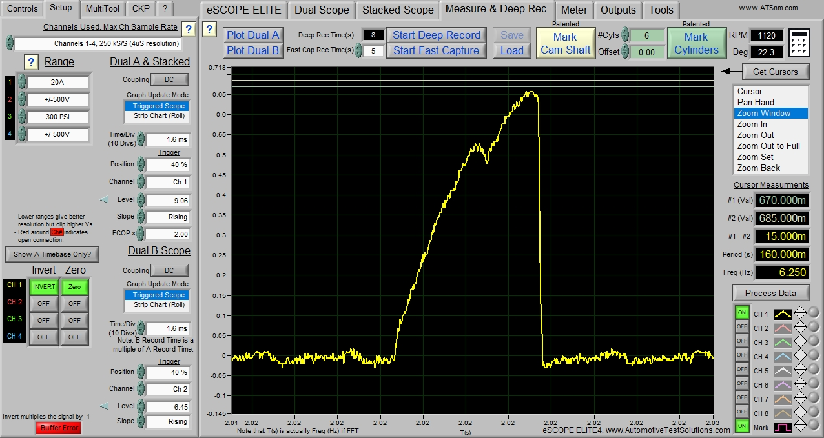Image resolution: width=824 pixels, height=438 pixels.
Task: Click the Fast Cap Rec Time stepper arrows
Action: 360,50
